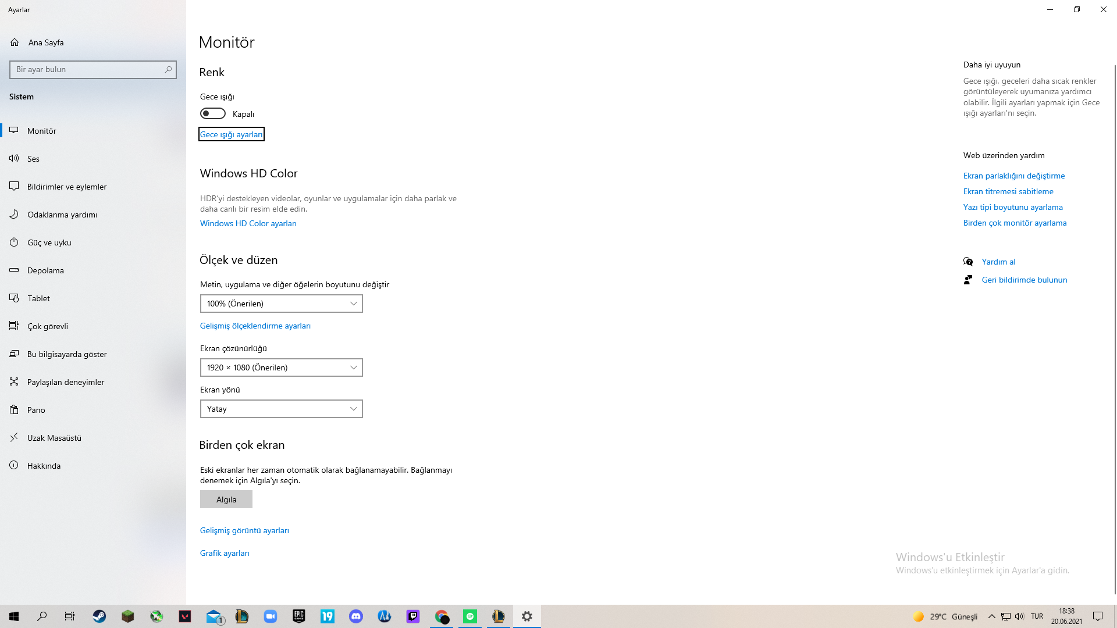
Task: Launch the Twitch app
Action: tap(412, 616)
